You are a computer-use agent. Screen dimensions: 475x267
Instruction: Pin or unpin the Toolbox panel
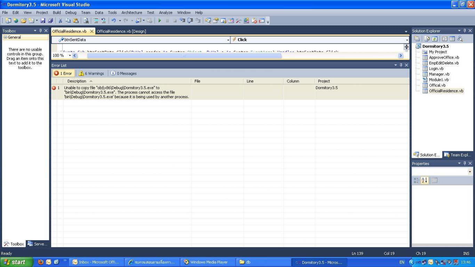(40, 31)
